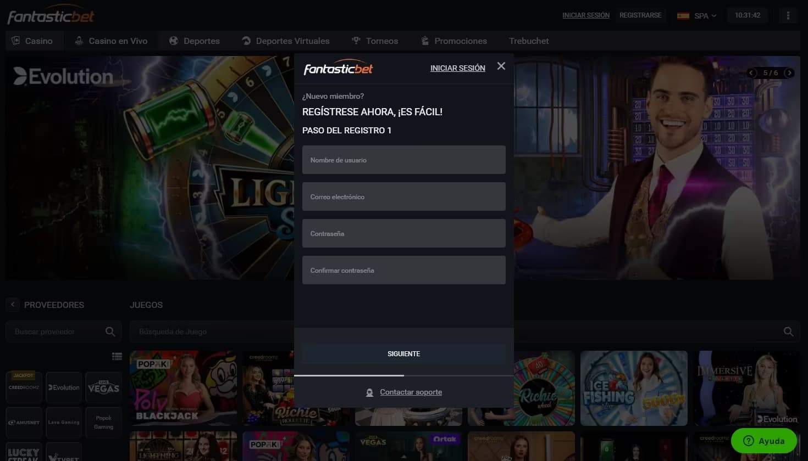Viewport: 808px width, 461px height.
Task: Click the Promociones gift icon
Action: (x=424, y=40)
